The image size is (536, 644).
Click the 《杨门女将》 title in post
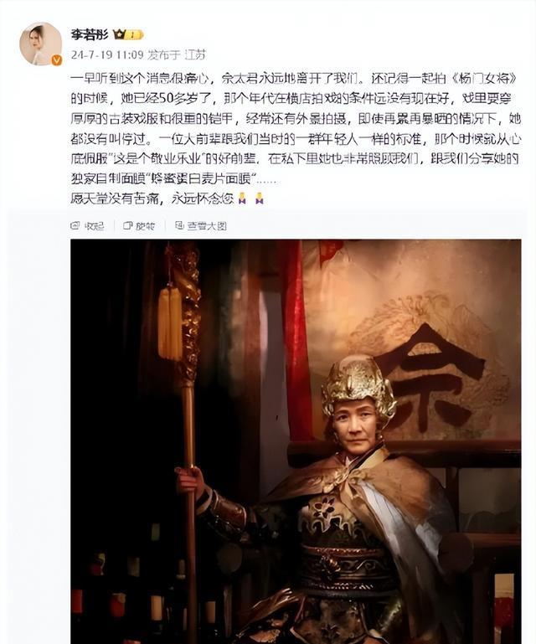click(x=485, y=78)
